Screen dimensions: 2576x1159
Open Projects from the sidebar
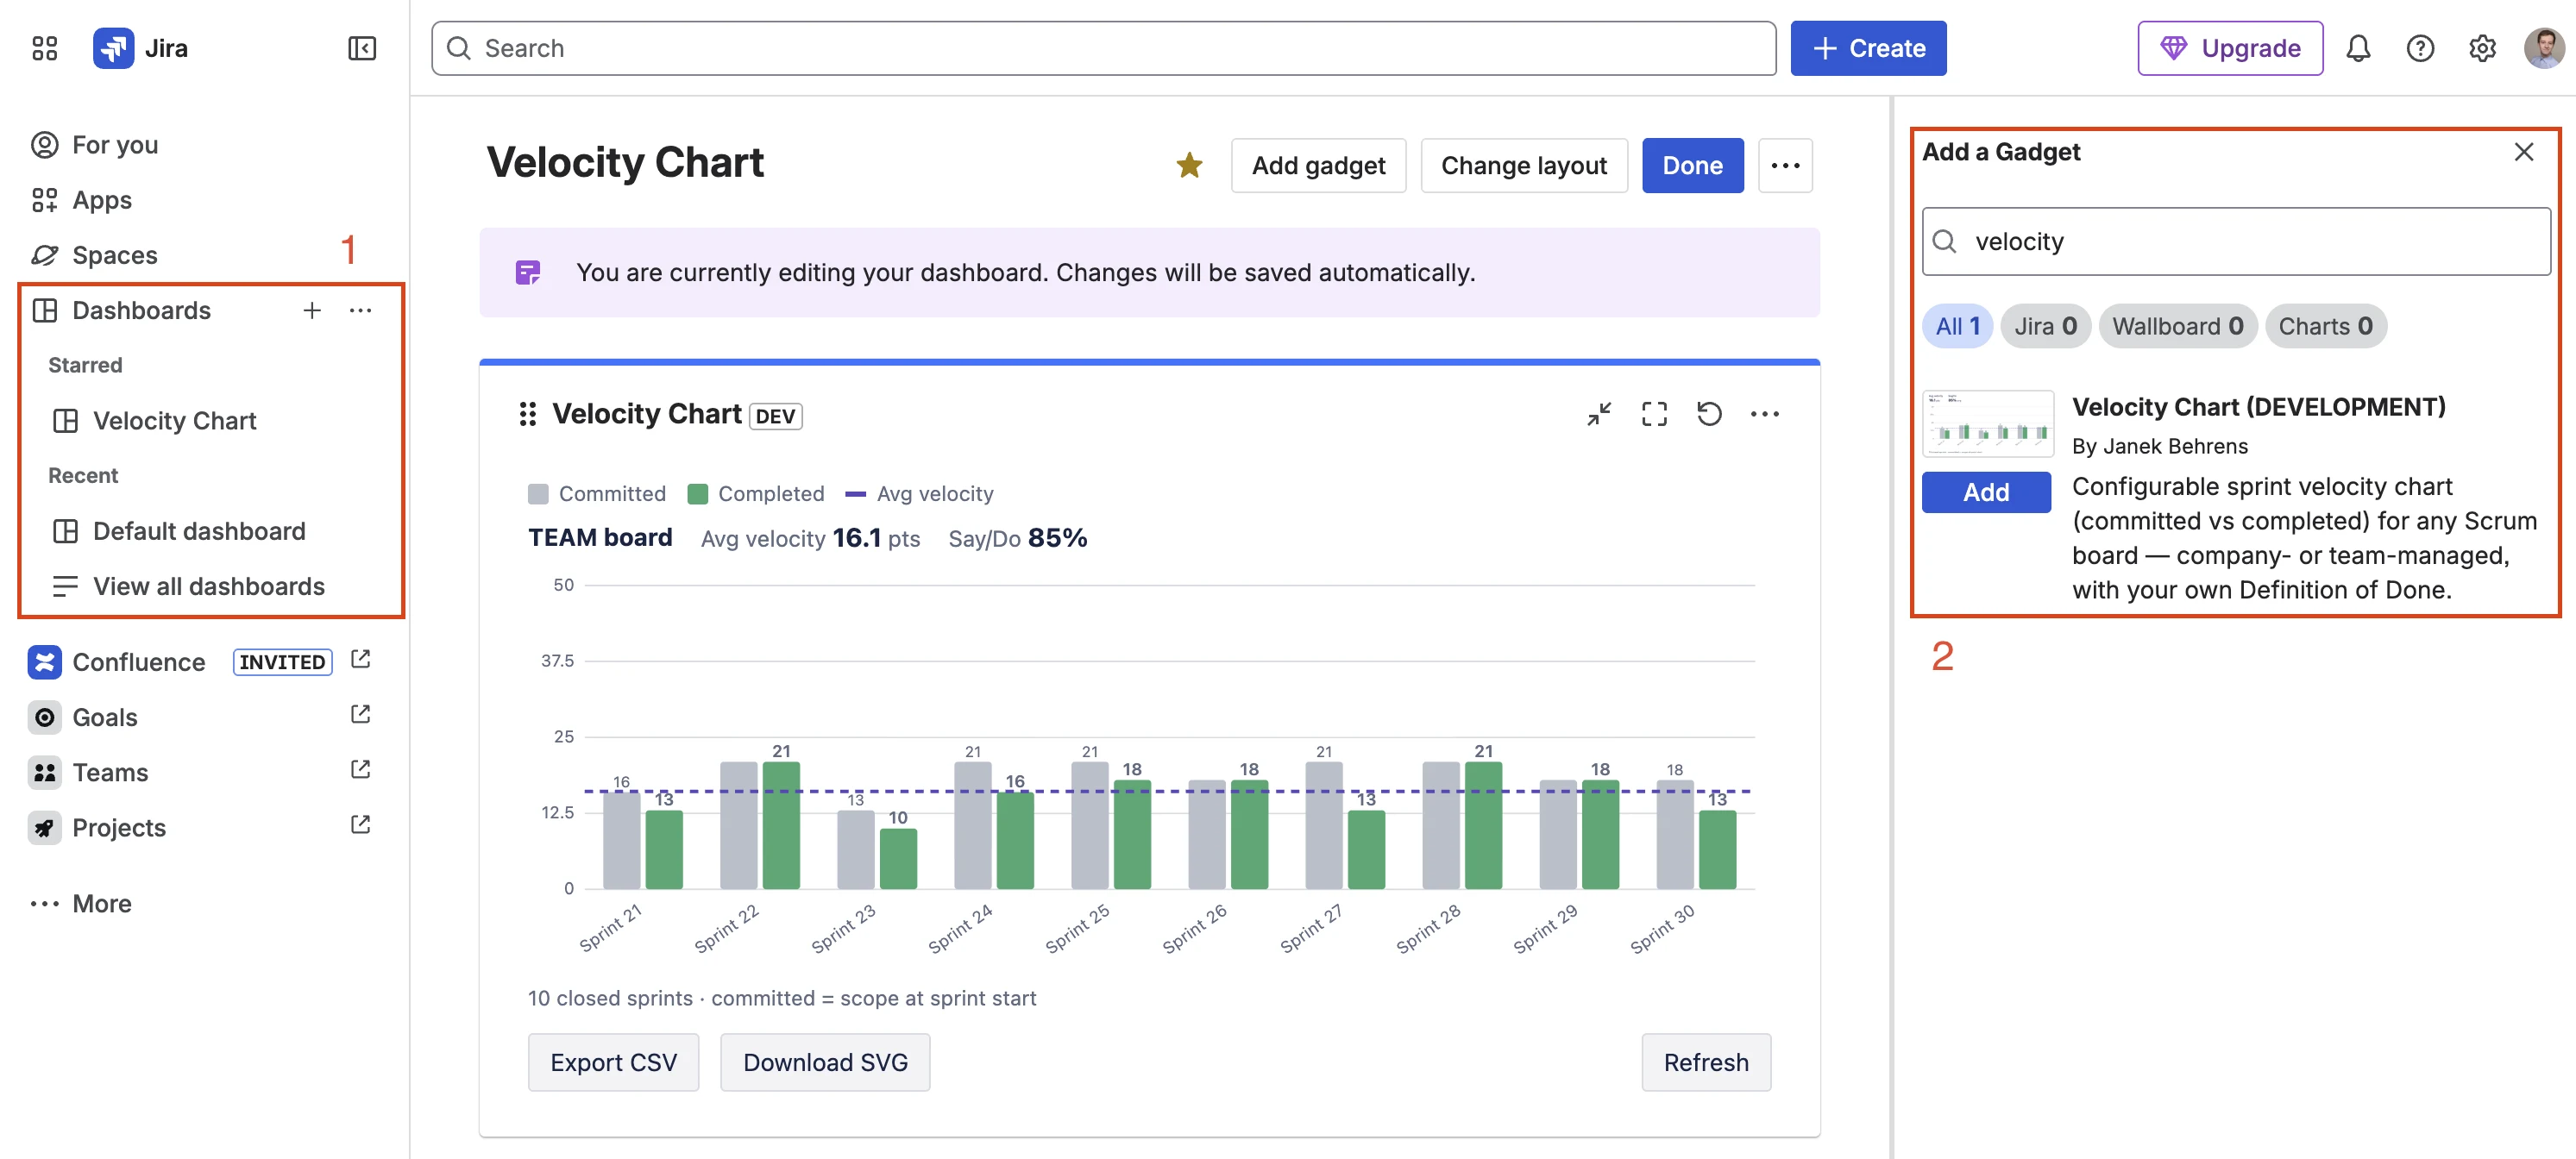click(x=118, y=827)
